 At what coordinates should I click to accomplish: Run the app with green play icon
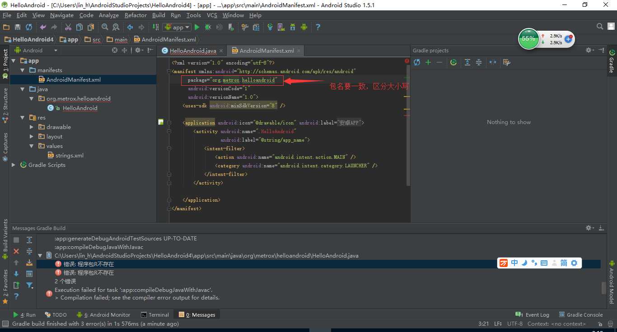pyautogui.click(x=197, y=27)
